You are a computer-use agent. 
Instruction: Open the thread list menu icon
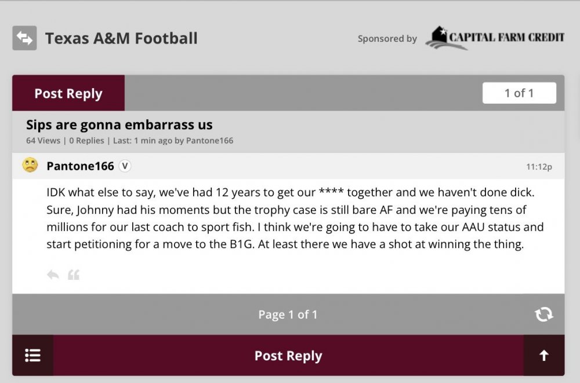click(x=33, y=355)
